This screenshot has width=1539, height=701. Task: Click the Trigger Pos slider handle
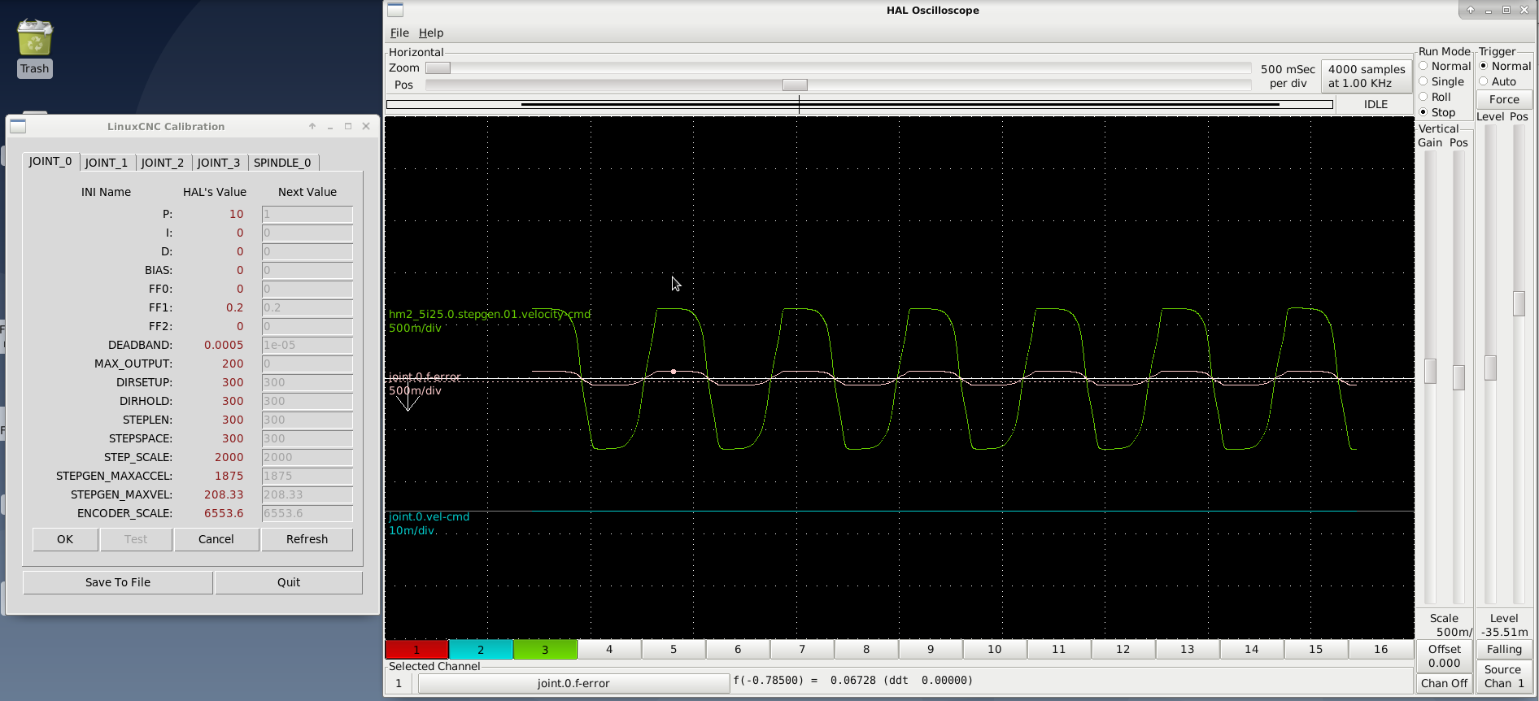click(x=1519, y=303)
